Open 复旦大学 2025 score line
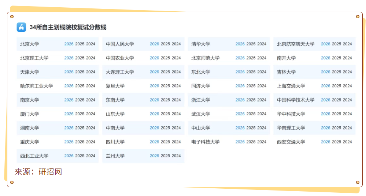 [x=165, y=86]
